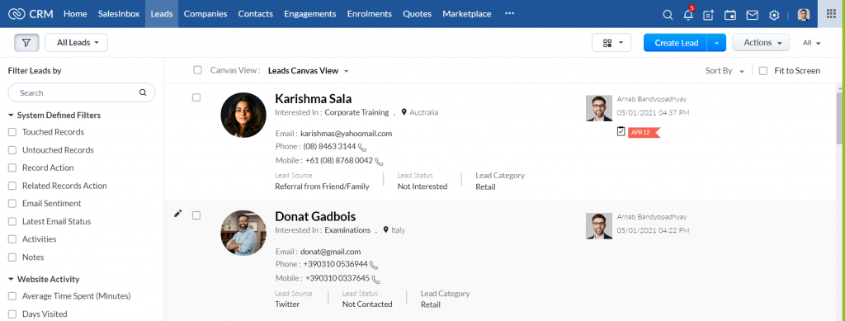The height and width of the screenshot is (321, 845).
Task: Click the APR 12 red flag tag
Action: 644,133
